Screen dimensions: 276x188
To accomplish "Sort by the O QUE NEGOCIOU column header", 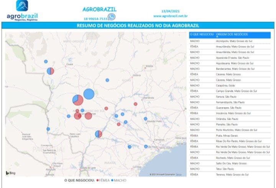I will pyautogui.click(x=202, y=34).
